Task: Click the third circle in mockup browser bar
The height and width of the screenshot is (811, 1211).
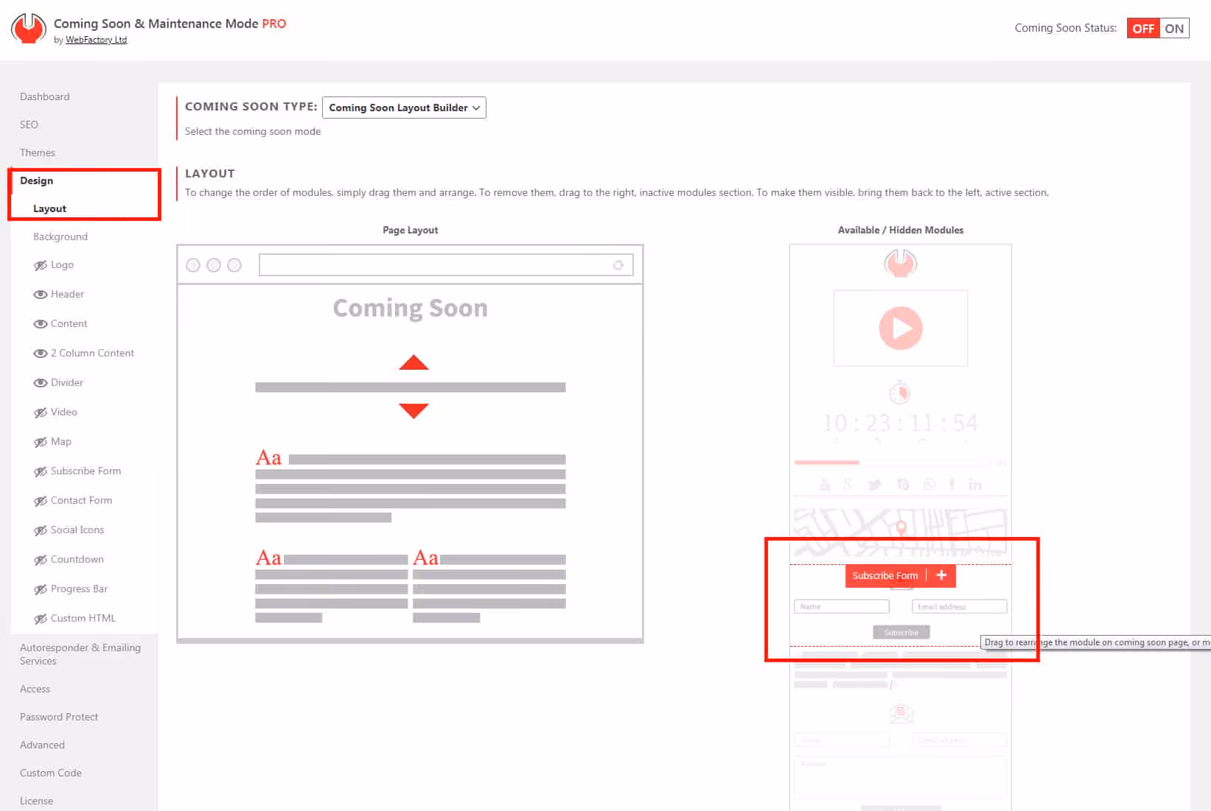Action: [234, 265]
